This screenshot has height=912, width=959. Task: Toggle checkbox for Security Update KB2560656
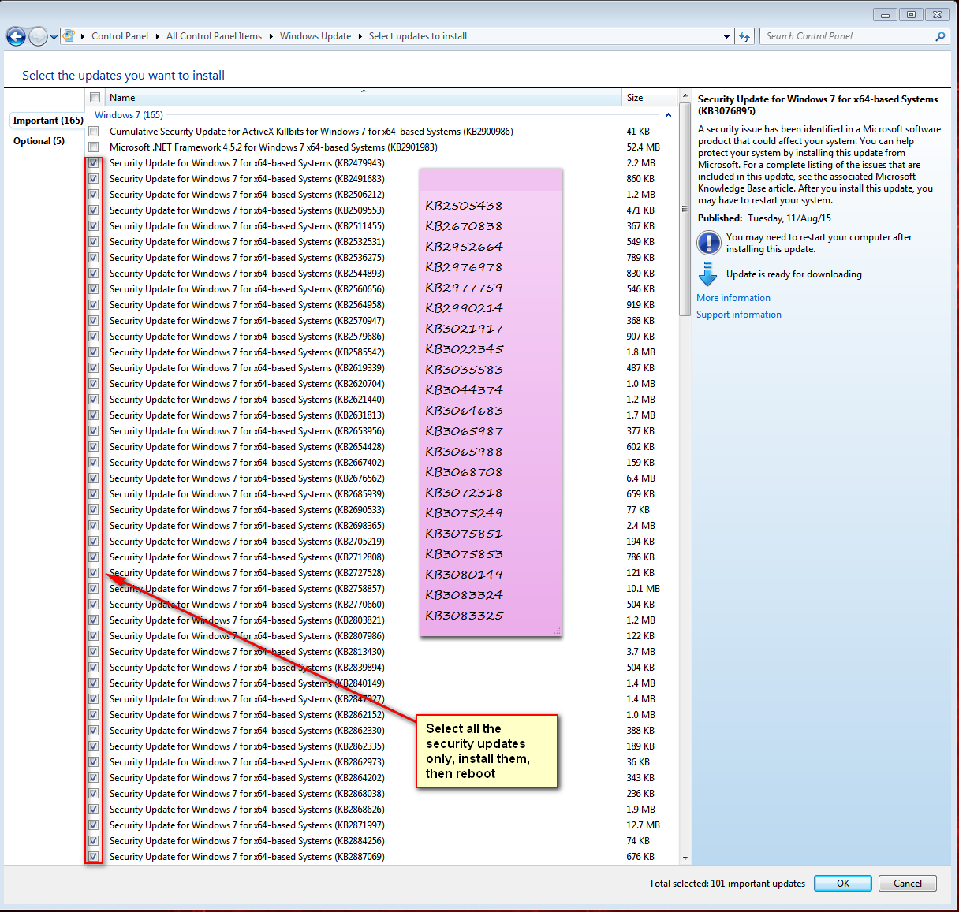pos(94,289)
